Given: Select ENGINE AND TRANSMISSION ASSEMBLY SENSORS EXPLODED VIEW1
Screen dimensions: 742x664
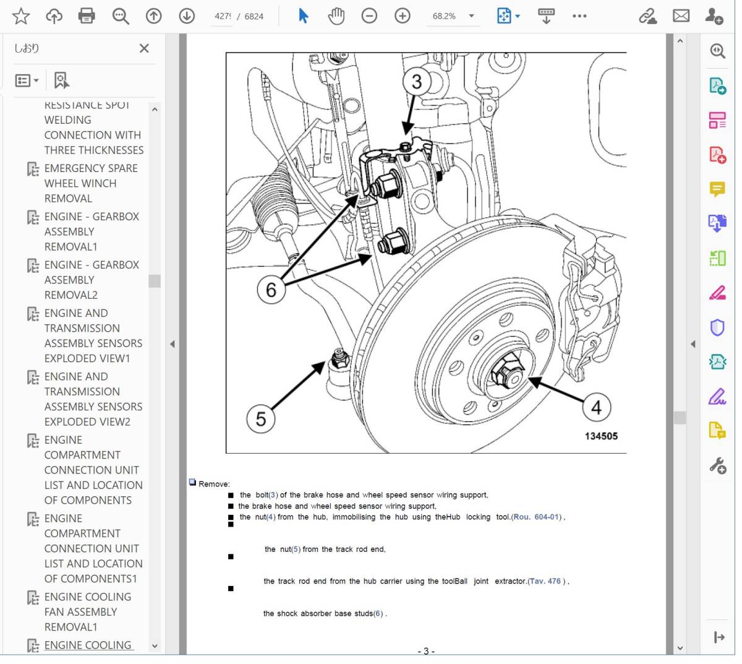Looking at the screenshot, I should (x=93, y=335).
